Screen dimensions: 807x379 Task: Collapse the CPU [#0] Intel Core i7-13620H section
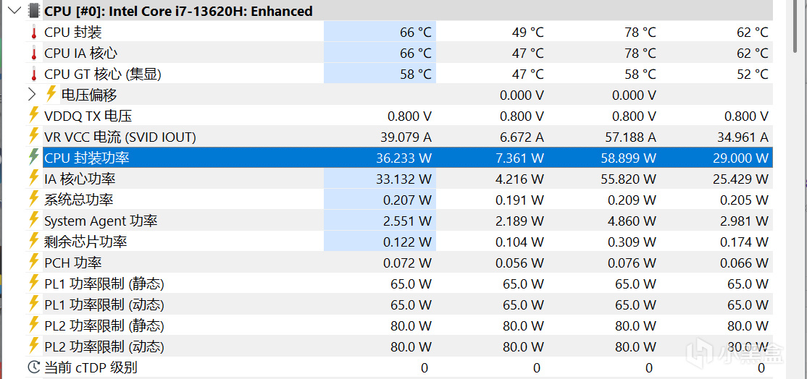coord(15,10)
